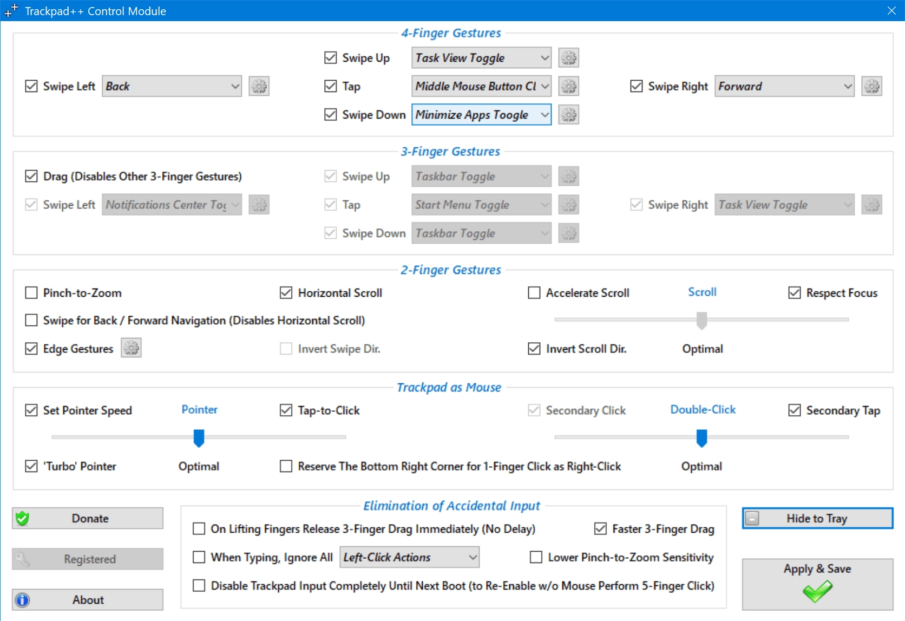Uncheck Invert Scroll Dir.
Screen dimensions: 905x621
coord(534,349)
